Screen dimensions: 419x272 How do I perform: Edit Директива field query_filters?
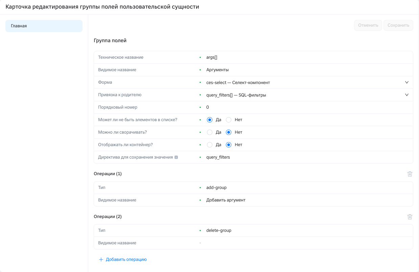[307, 157]
